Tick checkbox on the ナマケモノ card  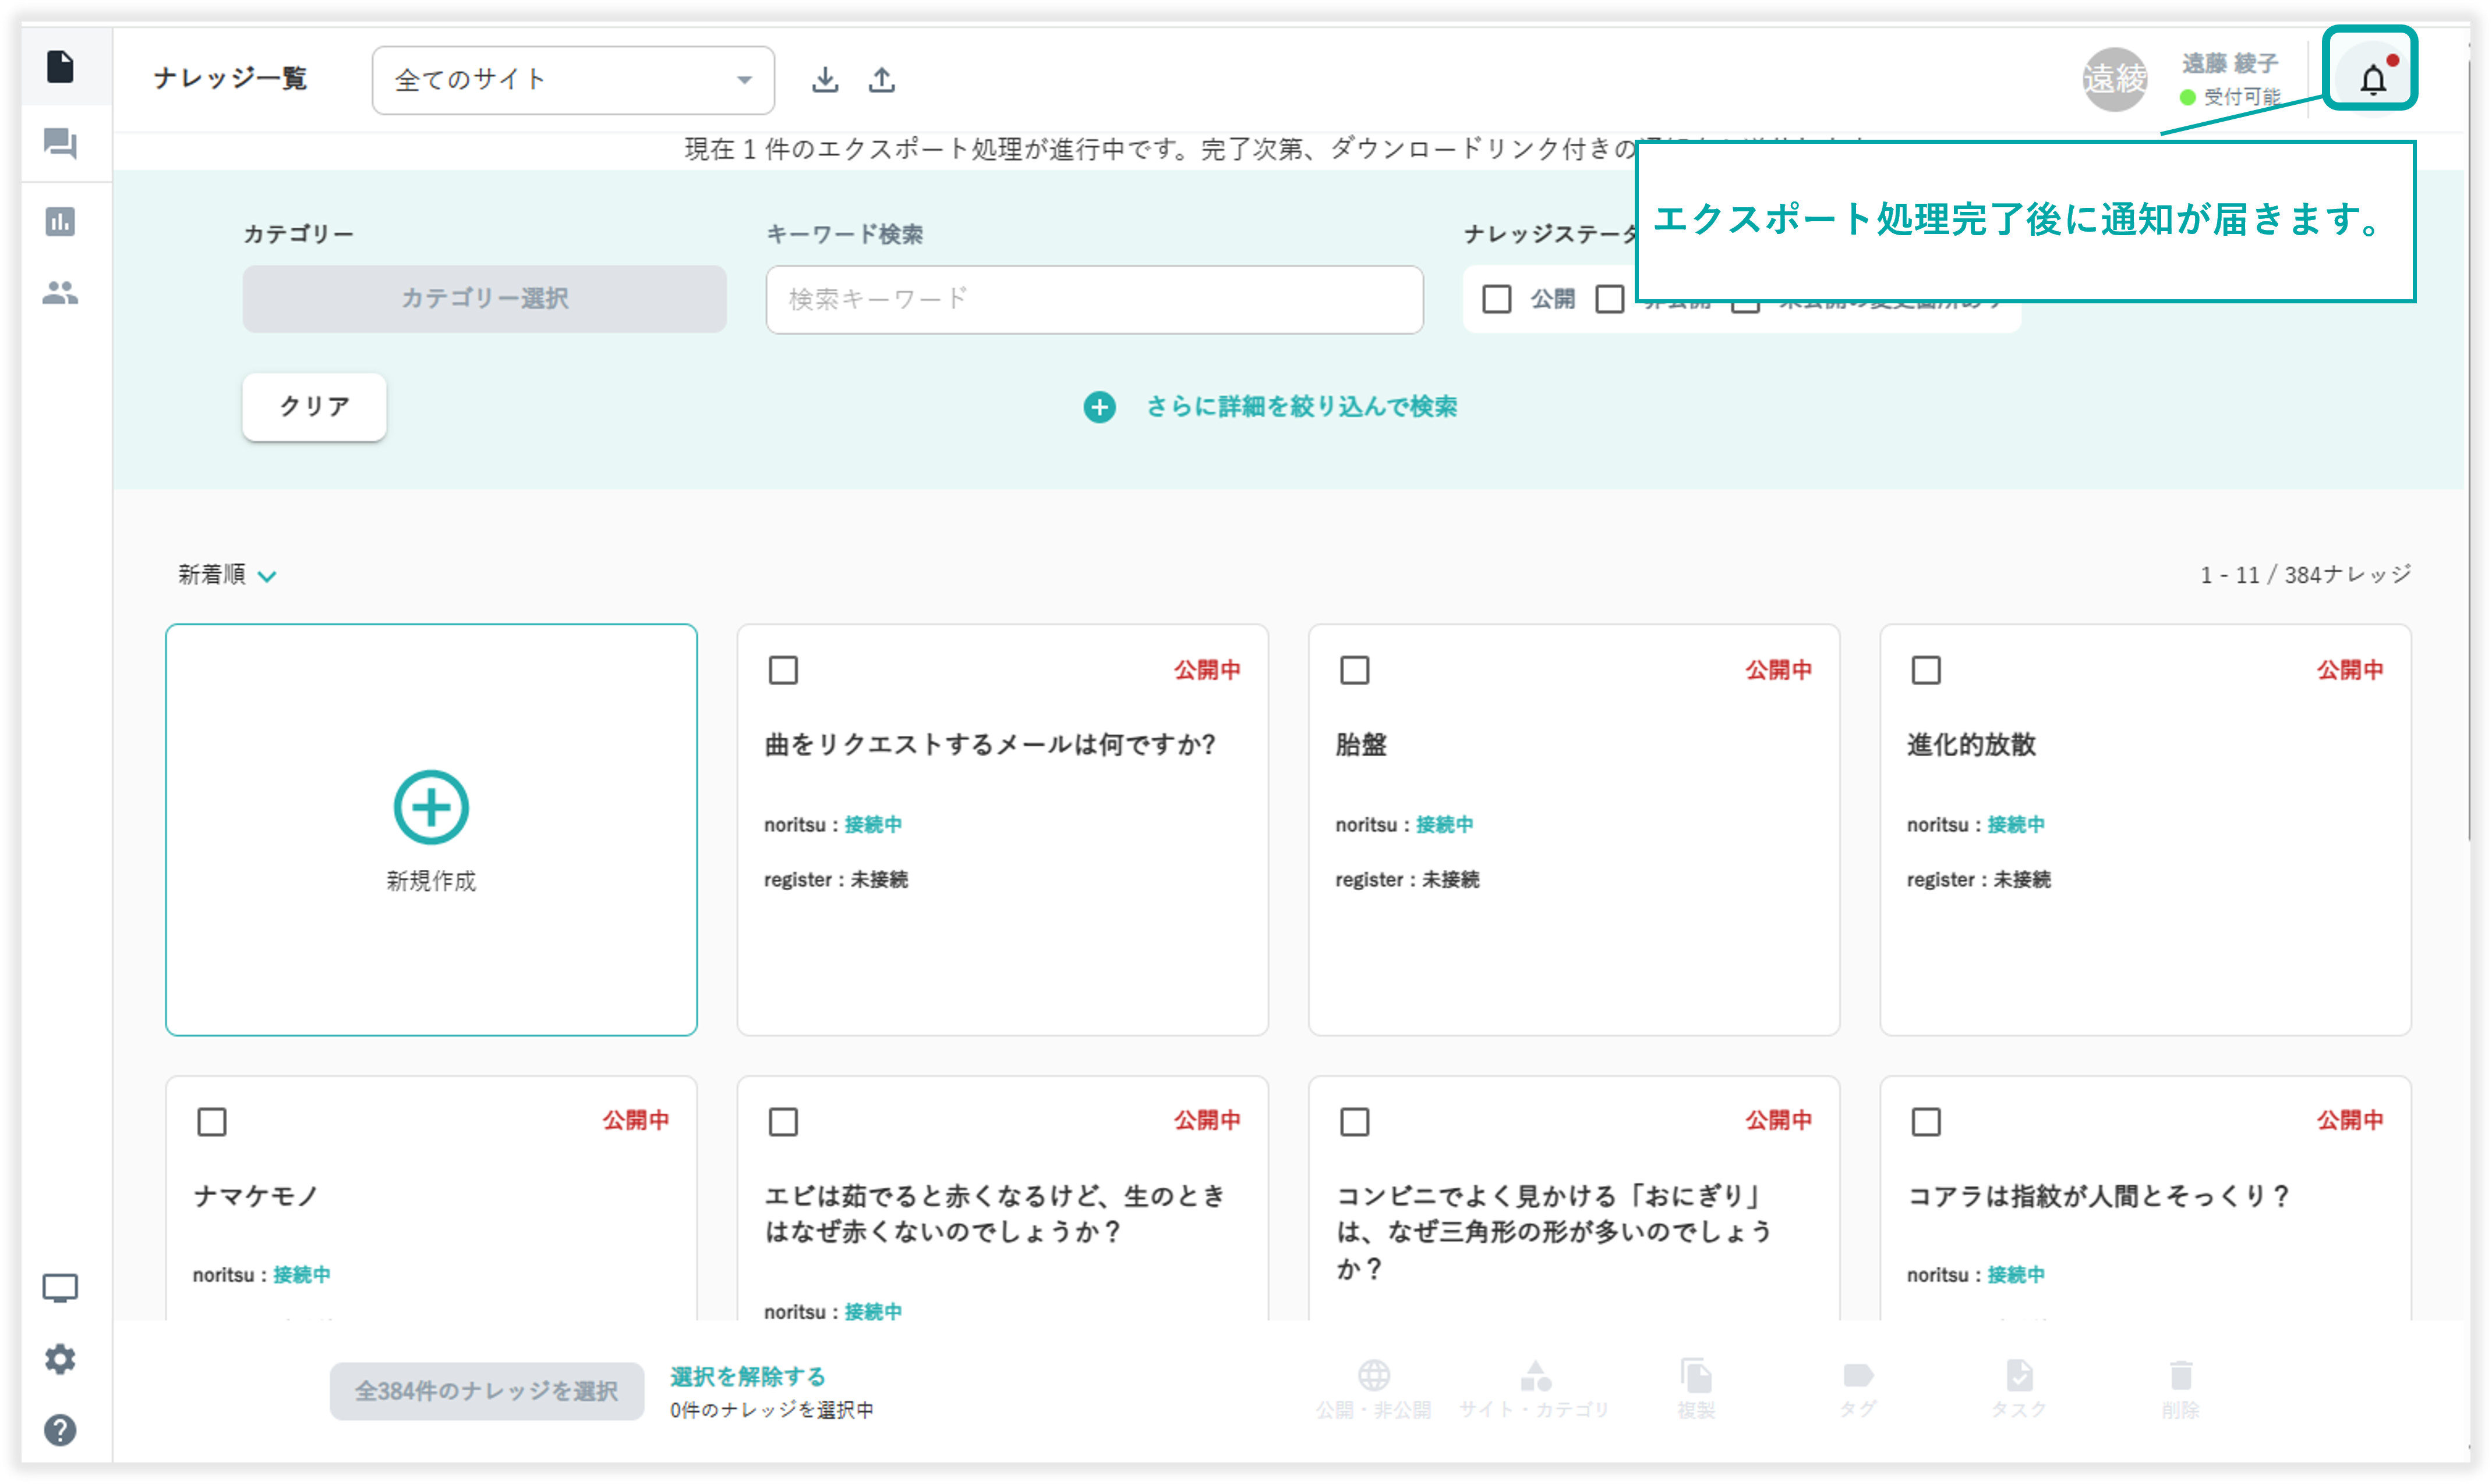pyautogui.click(x=212, y=1121)
